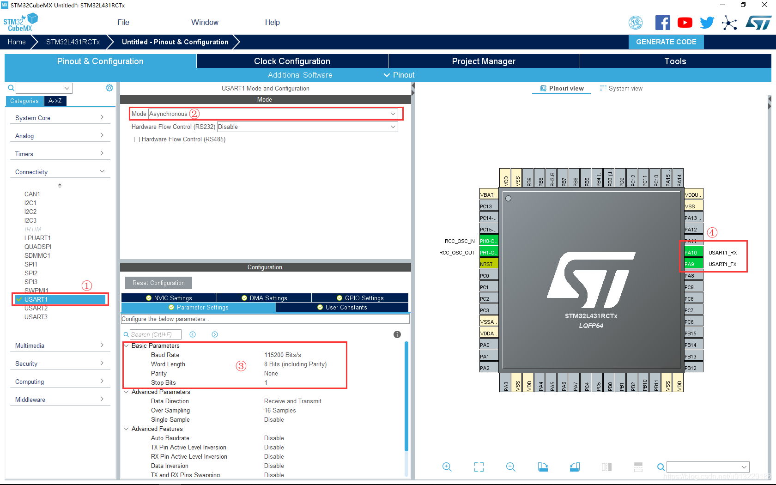The image size is (776, 485).
Task: Switch to the Project Manager tab
Action: [x=484, y=61]
